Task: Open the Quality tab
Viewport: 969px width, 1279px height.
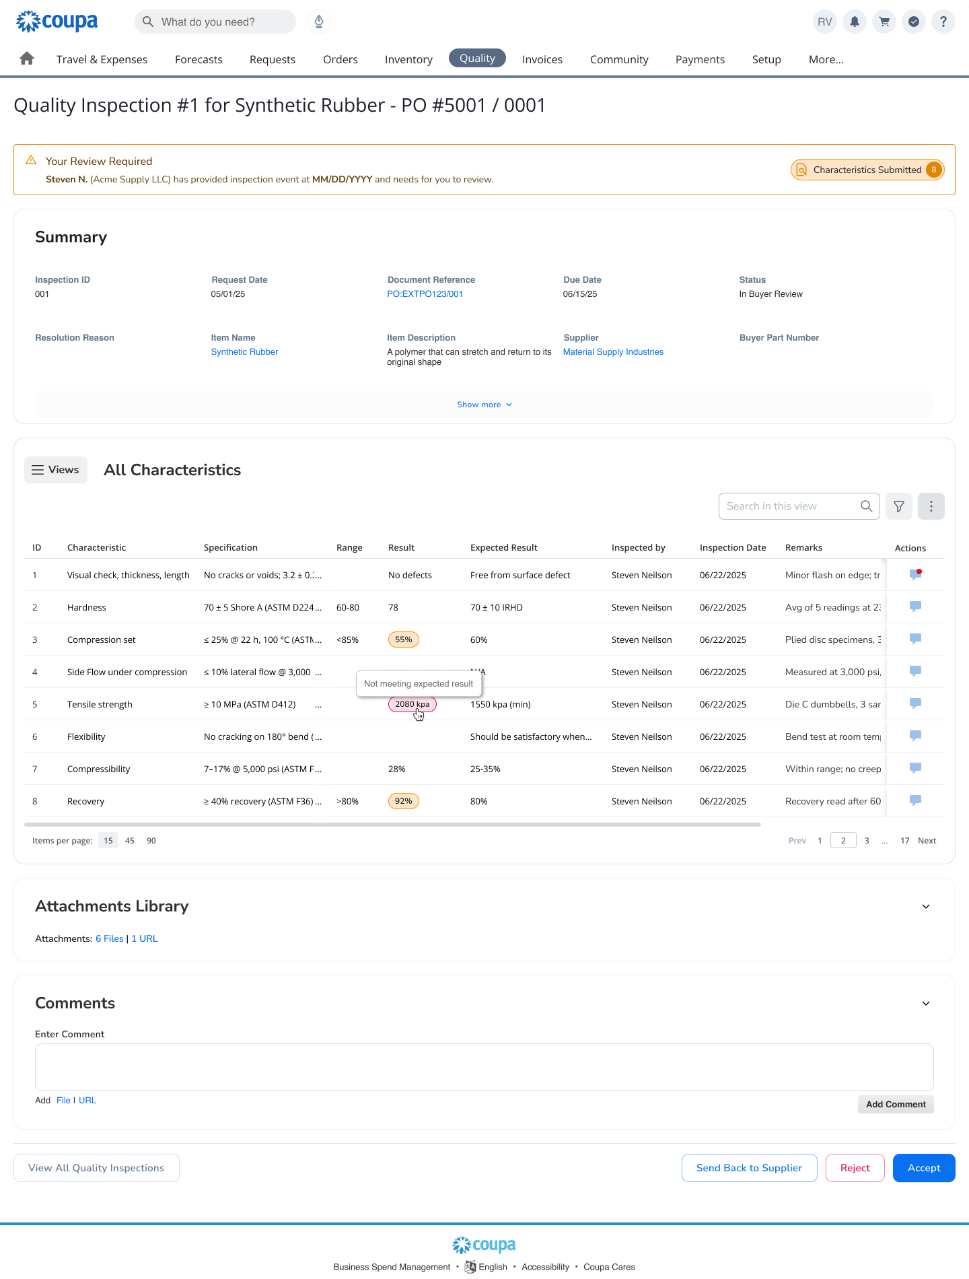Action: click(x=477, y=58)
